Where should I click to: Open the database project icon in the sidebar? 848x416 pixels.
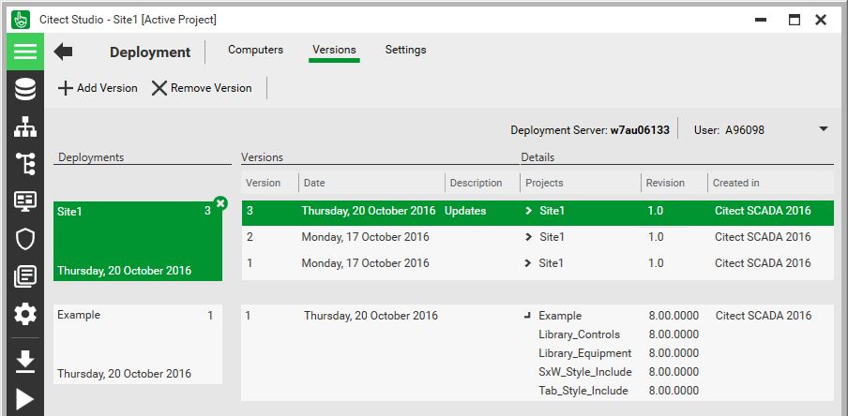pyautogui.click(x=25, y=89)
